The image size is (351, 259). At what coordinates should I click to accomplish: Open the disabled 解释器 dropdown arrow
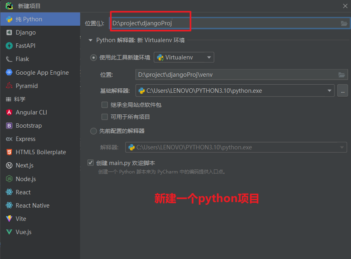[342, 147]
